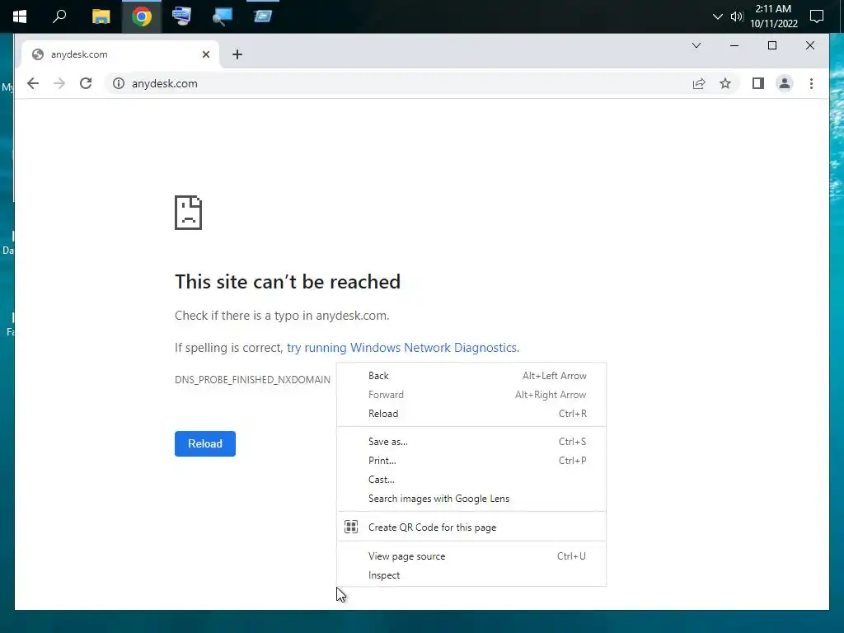Share this page icon
The width and height of the screenshot is (844, 633).
coord(699,83)
